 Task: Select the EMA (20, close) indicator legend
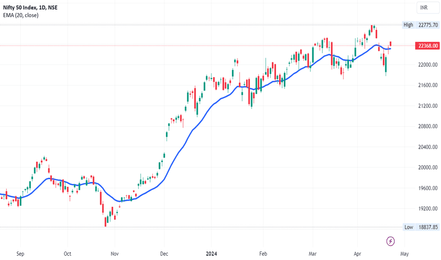point(21,15)
